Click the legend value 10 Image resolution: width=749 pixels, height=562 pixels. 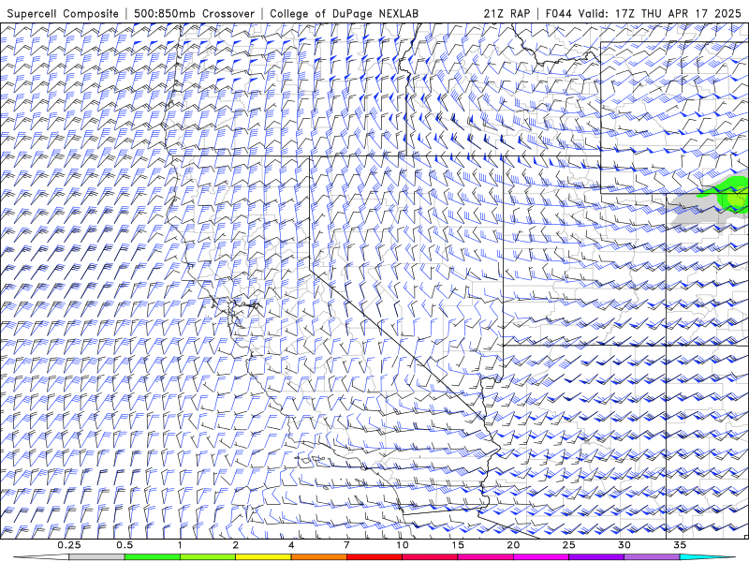point(403,545)
